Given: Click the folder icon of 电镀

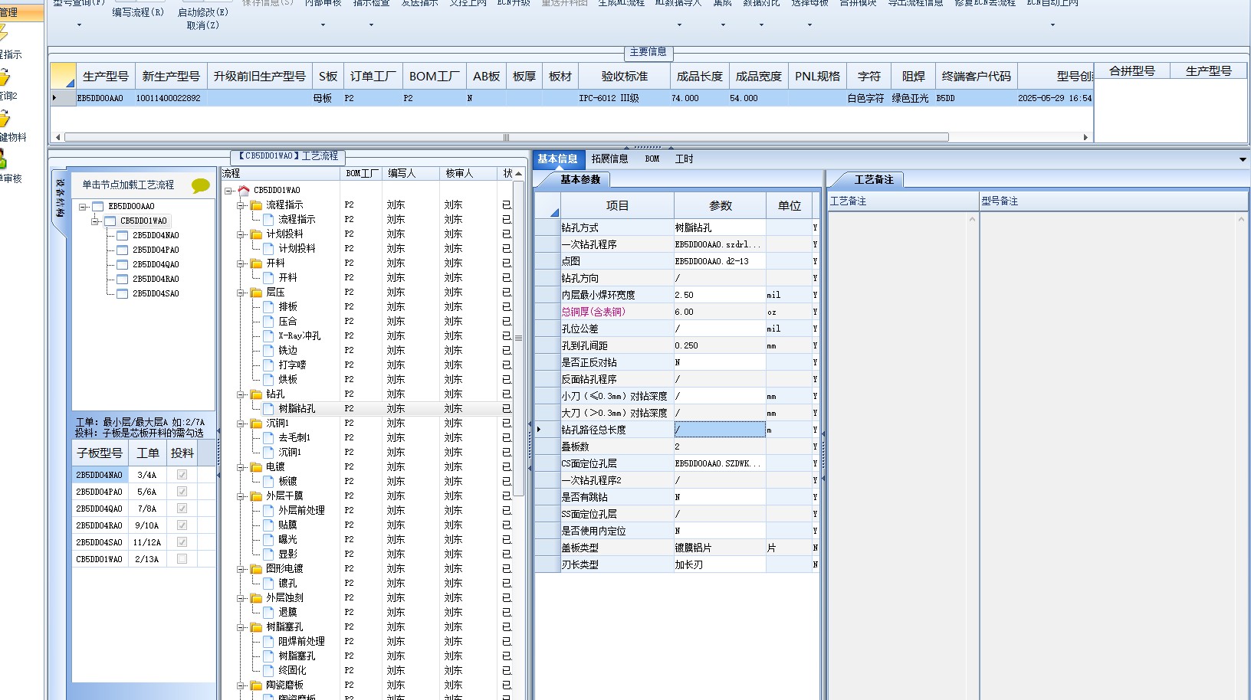Looking at the screenshot, I should pos(256,466).
